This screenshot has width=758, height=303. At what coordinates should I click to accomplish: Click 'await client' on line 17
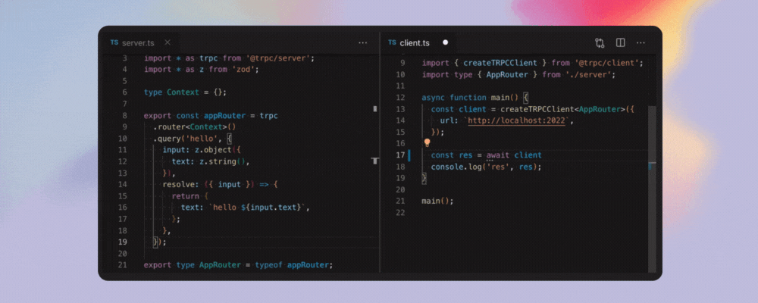click(x=514, y=155)
